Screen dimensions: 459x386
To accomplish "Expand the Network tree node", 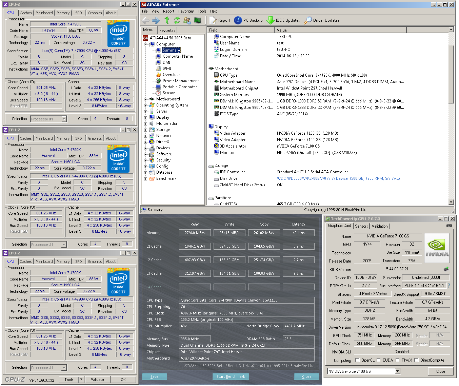I will coord(145,136).
